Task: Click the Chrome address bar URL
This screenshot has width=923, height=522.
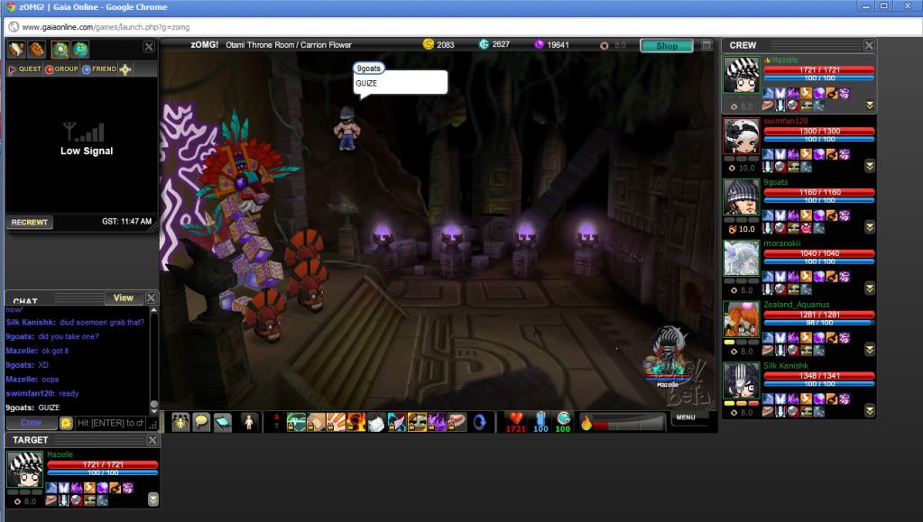Action: point(106,27)
